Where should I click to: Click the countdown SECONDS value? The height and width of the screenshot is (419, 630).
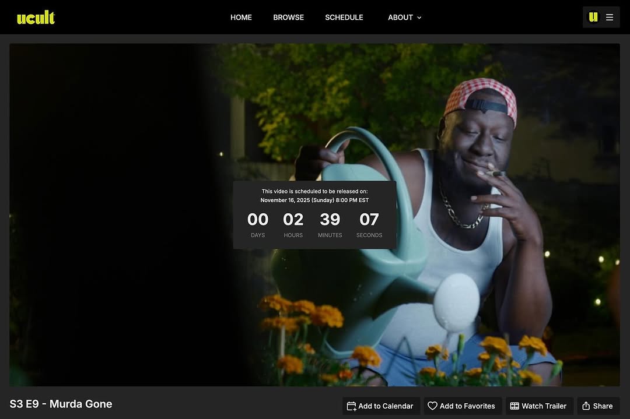pyautogui.click(x=369, y=220)
